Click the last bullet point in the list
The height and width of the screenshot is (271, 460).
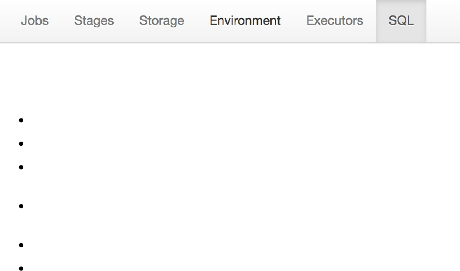(x=21, y=268)
